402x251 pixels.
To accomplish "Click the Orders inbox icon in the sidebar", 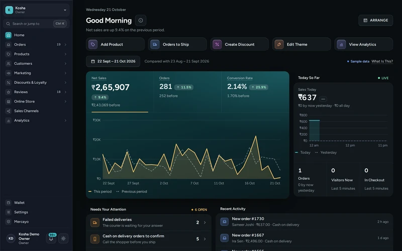I will [9, 45].
